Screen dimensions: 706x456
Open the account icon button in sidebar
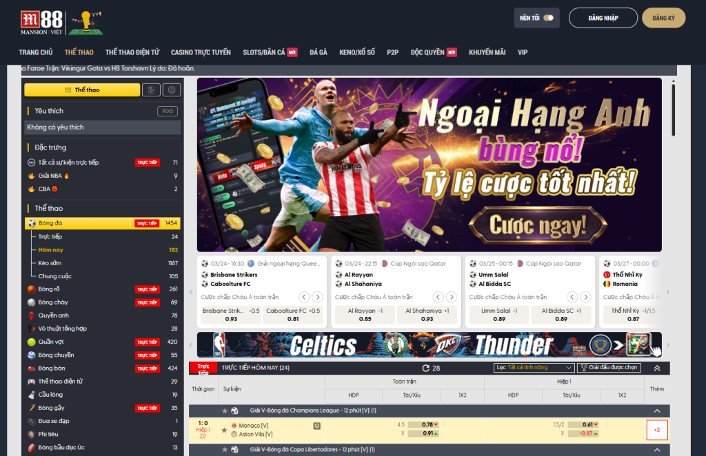coord(172,90)
